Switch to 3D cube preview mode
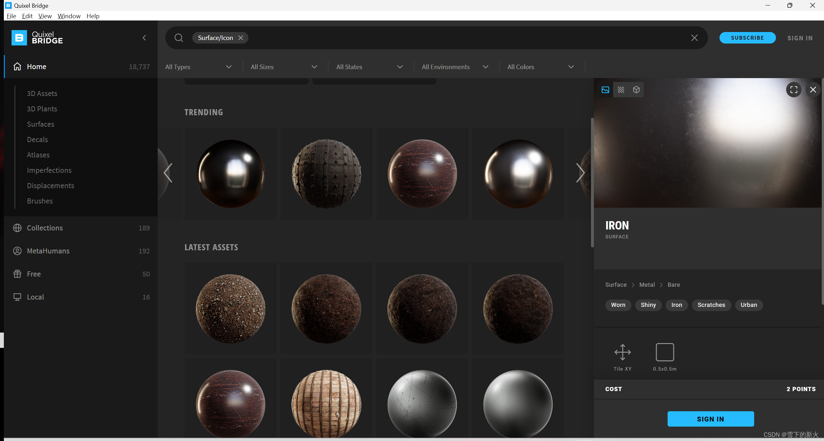Image resolution: width=824 pixels, height=441 pixels. (x=636, y=90)
